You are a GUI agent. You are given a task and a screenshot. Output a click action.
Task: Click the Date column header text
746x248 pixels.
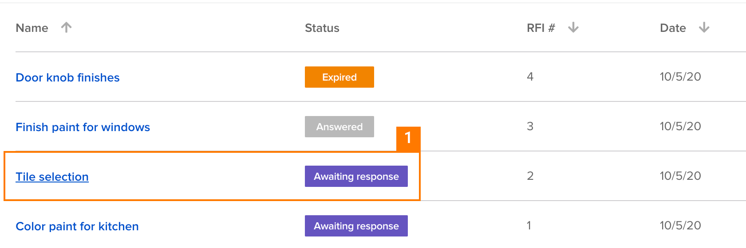click(673, 28)
